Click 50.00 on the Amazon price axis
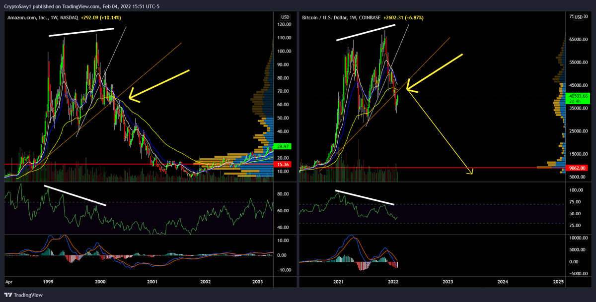Image resolution: width=596 pixels, height=302 pixels. [x=284, y=118]
